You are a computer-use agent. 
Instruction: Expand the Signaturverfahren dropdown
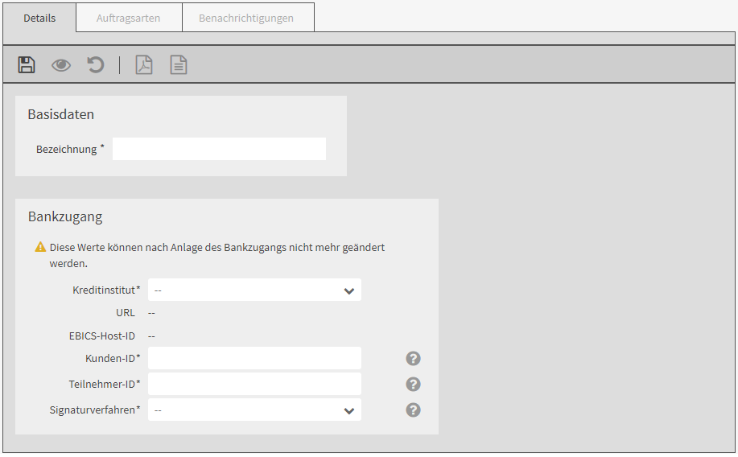click(x=254, y=410)
